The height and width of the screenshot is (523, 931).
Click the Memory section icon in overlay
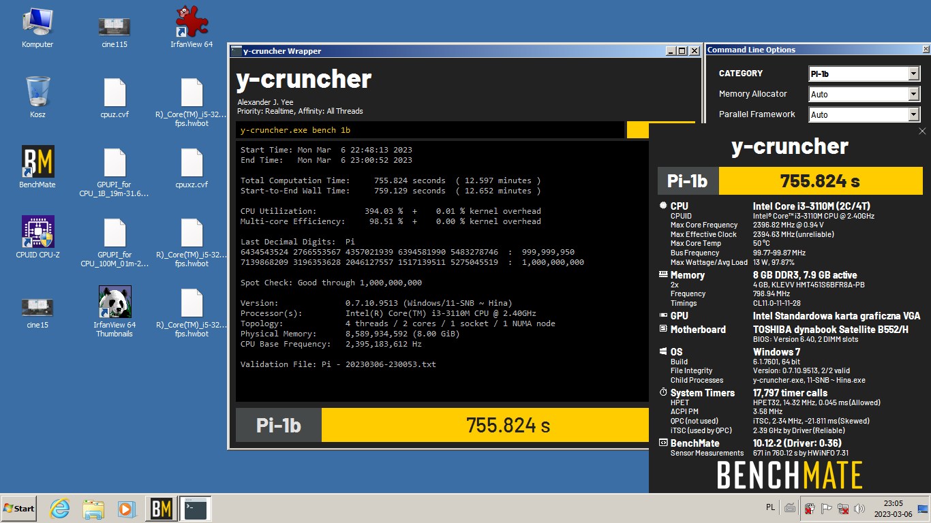click(x=663, y=274)
